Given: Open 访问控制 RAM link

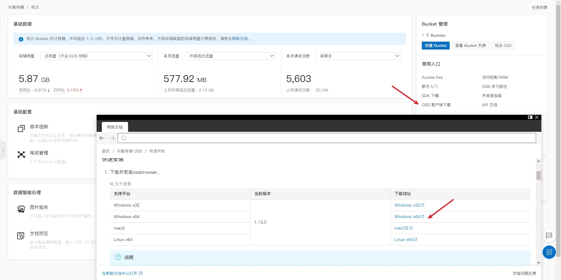Looking at the screenshot, I should [495, 77].
